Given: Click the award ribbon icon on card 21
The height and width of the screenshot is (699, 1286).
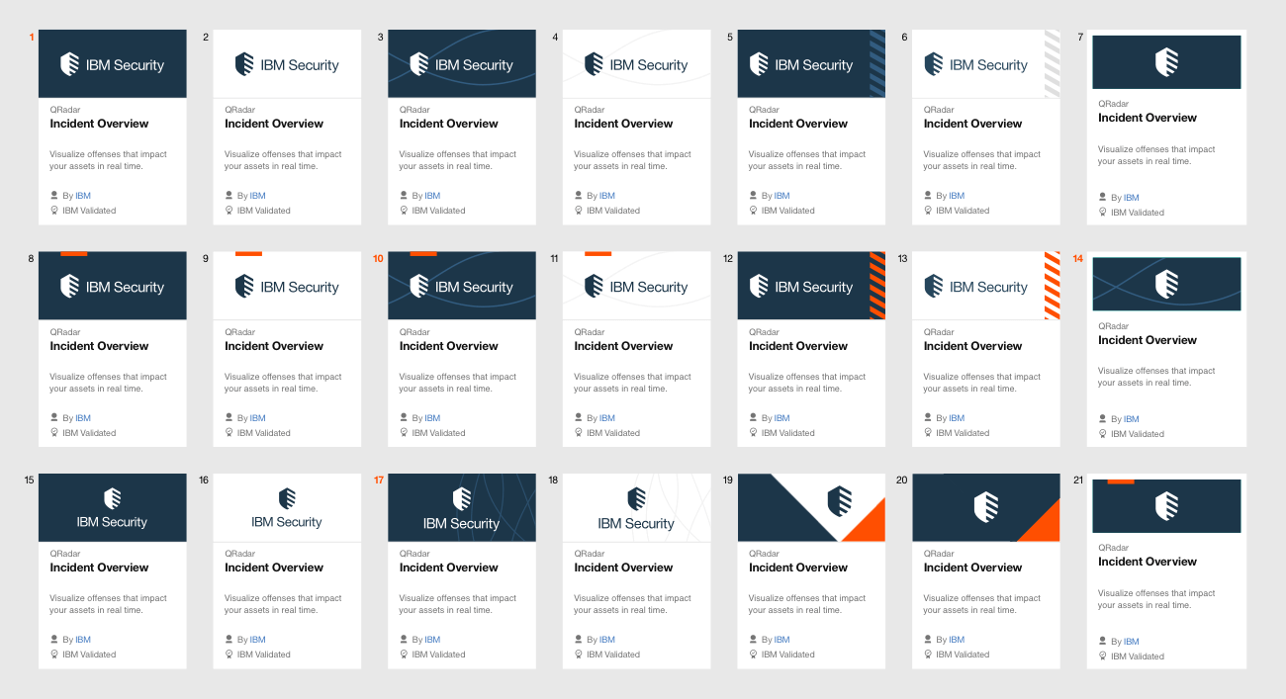Looking at the screenshot, I should point(1102,655).
